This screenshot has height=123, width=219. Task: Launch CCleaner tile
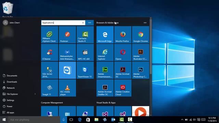[50, 52]
